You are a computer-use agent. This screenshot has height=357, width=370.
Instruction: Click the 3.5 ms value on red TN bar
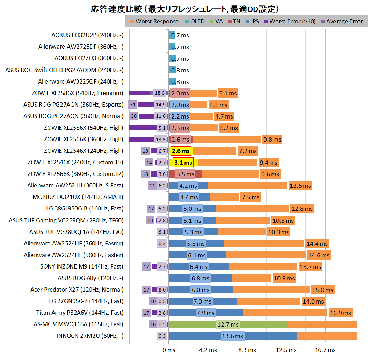click(185, 174)
